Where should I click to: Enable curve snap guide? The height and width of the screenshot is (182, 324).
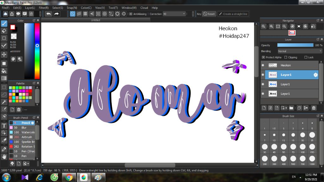coord(111,14)
